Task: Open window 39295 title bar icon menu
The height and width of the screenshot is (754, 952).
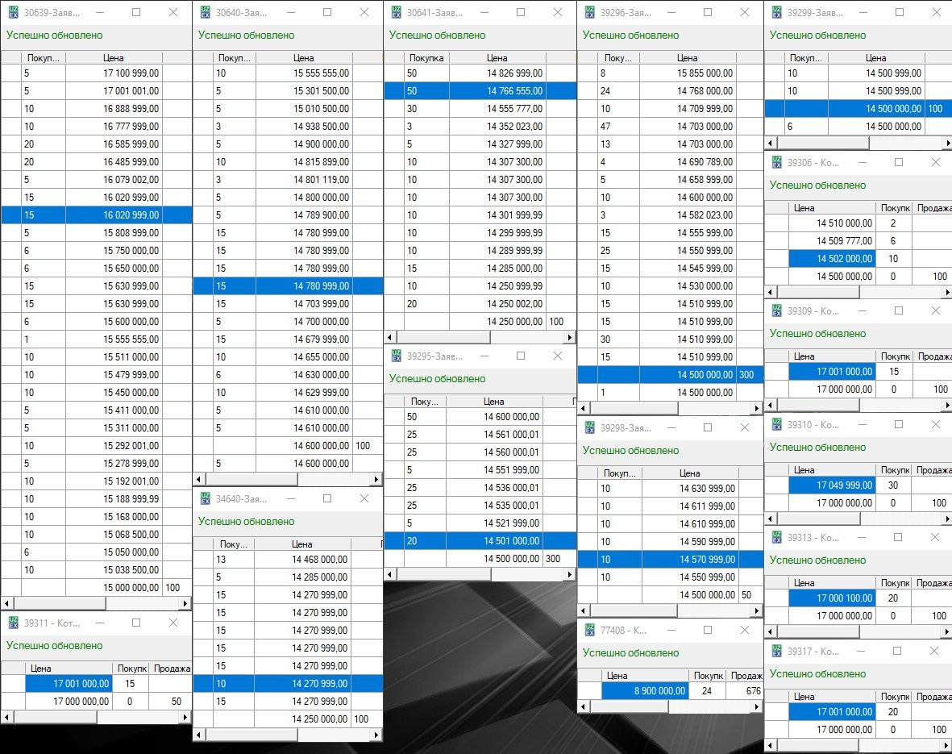Action: (x=397, y=356)
